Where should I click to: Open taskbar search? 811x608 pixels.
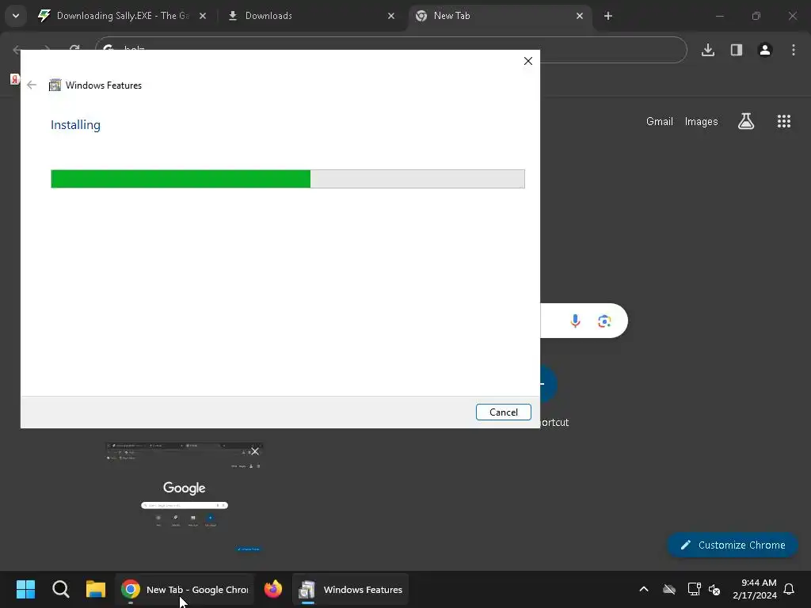60,589
